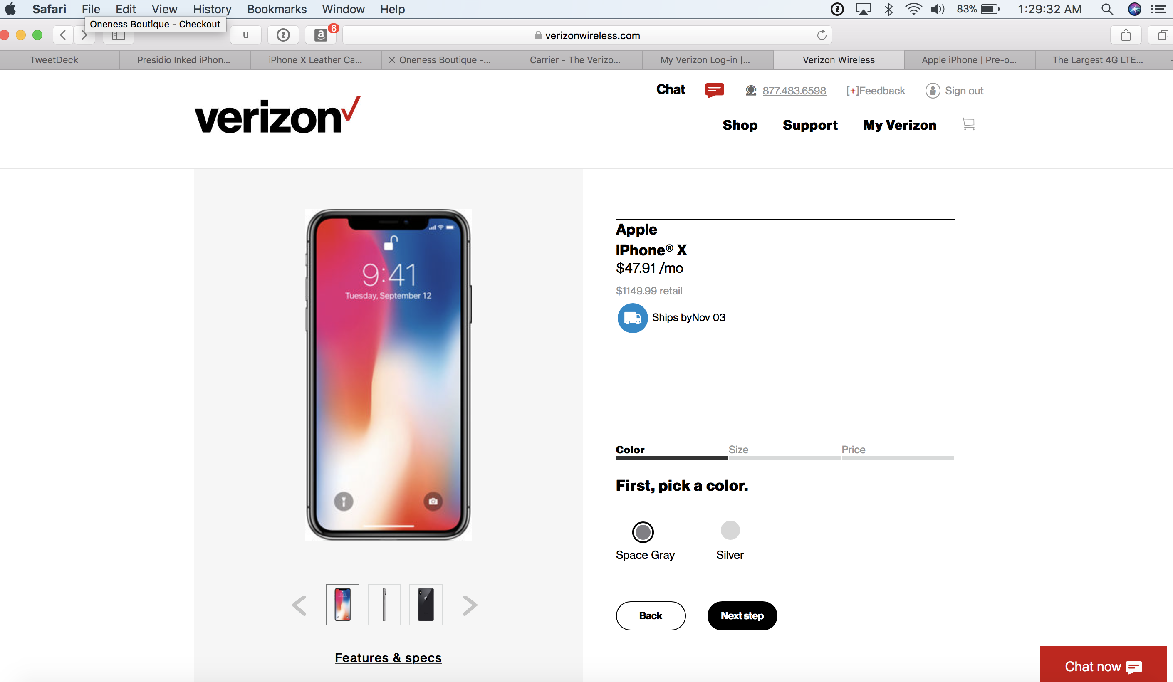Image resolution: width=1173 pixels, height=682 pixels.
Task: Open the Safari share icon
Action: 1126,35
